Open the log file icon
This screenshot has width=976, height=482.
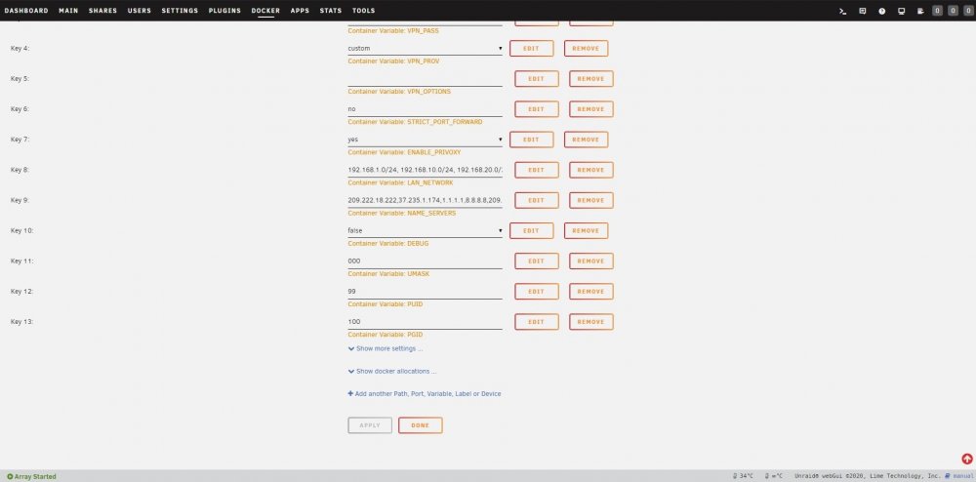tap(920, 11)
